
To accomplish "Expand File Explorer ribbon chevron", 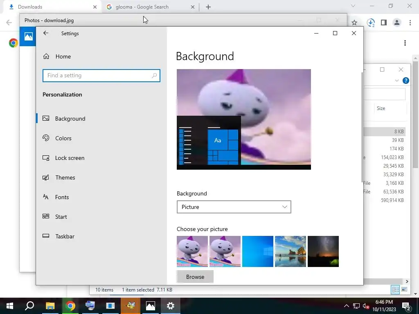I will 397,81.
